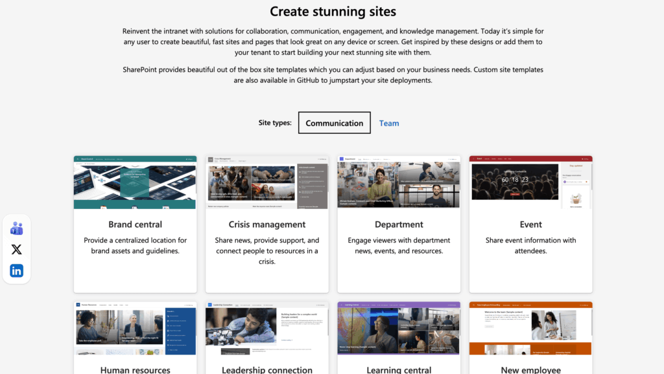The width and height of the screenshot is (664, 374).
Task: Click text "Engage viewers with department news"
Action: pos(399,245)
